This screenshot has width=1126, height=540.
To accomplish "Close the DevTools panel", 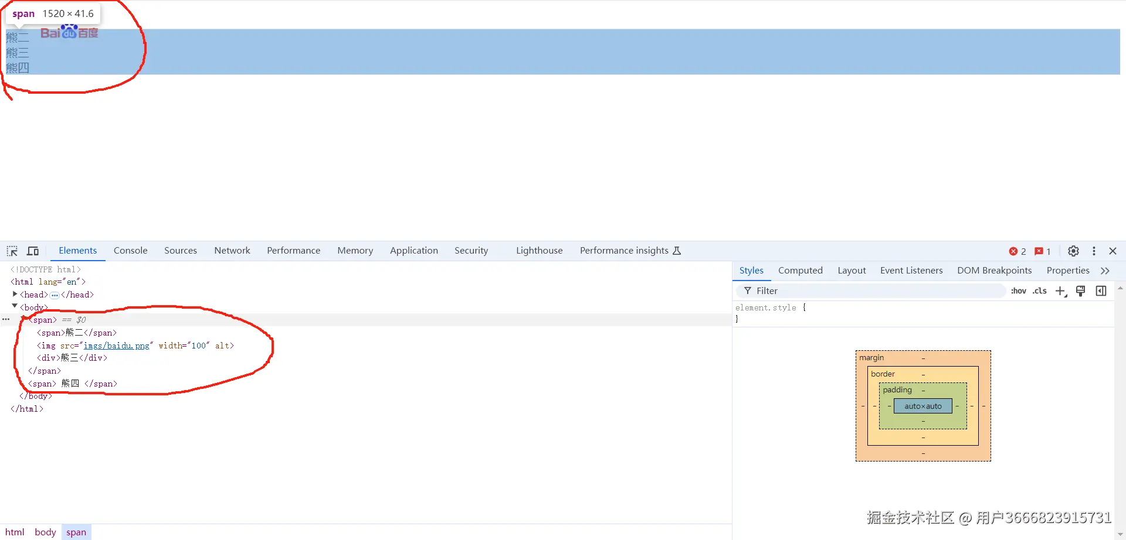I will [x=1113, y=251].
